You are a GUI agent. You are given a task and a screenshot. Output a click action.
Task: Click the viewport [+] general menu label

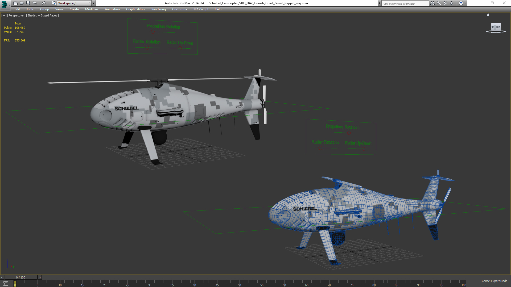[4, 15]
